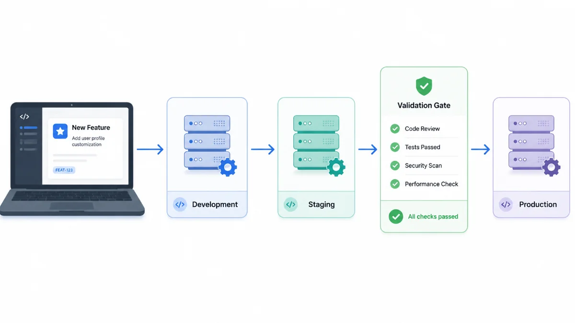
Task: Select the Staging label
Action: tap(322, 204)
